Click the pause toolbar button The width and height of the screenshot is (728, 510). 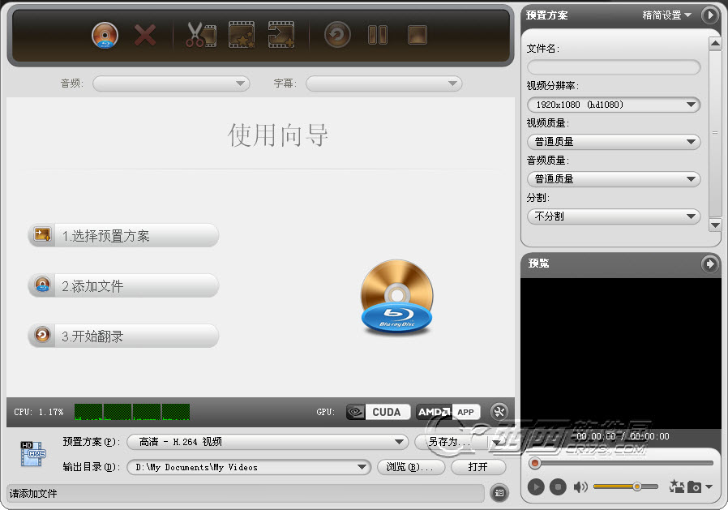(x=378, y=35)
